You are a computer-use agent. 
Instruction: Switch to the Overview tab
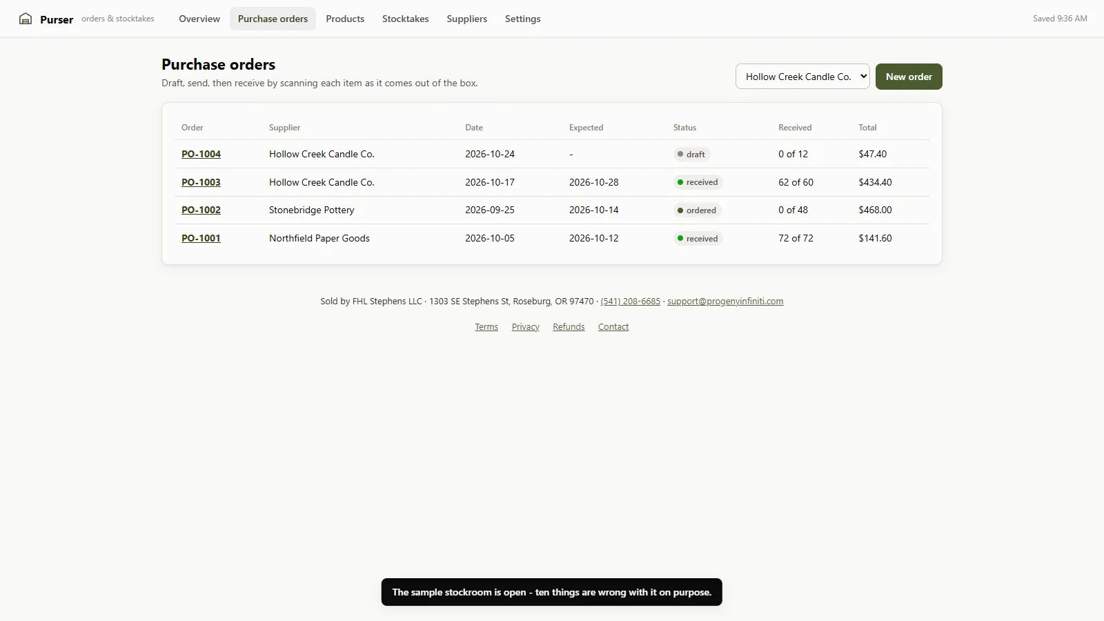click(x=199, y=19)
